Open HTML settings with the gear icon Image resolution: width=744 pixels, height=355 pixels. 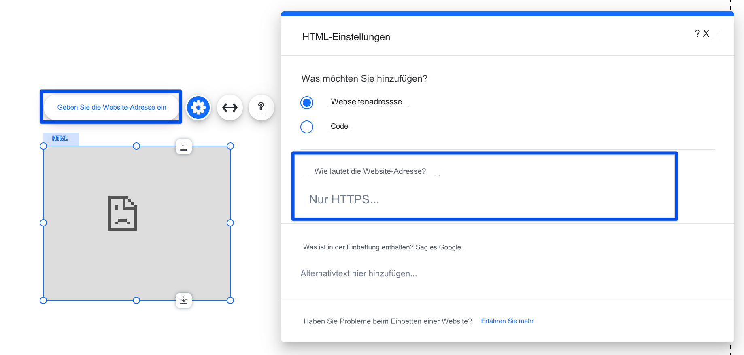pyautogui.click(x=198, y=108)
